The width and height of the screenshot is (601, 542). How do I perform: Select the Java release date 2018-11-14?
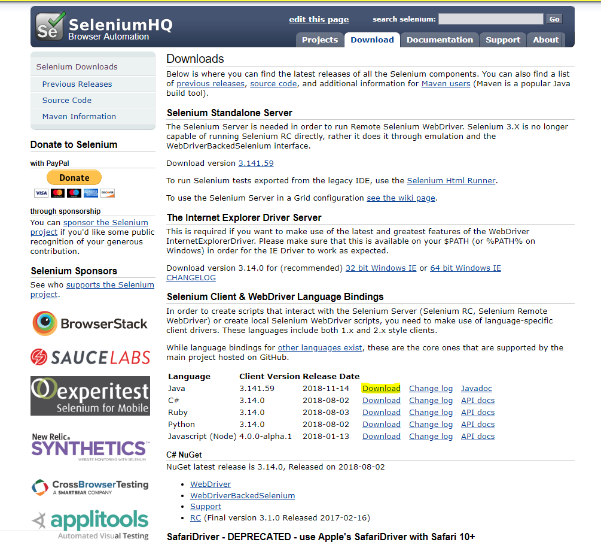click(x=326, y=389)
